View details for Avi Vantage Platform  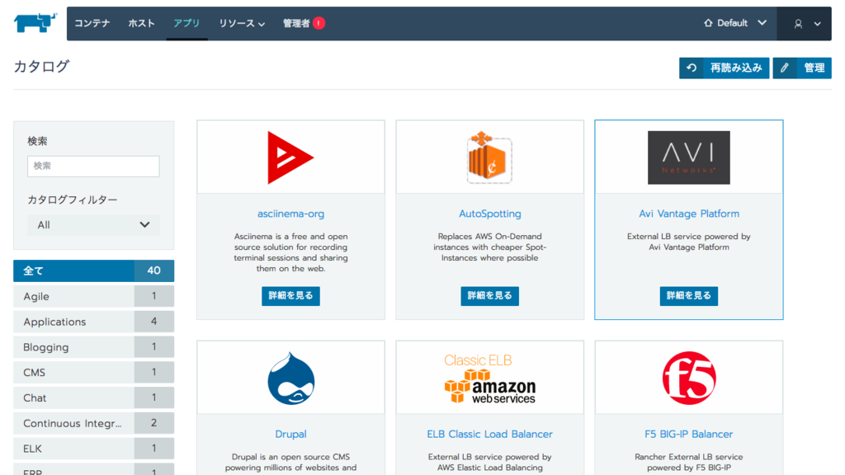click(689, 296)
